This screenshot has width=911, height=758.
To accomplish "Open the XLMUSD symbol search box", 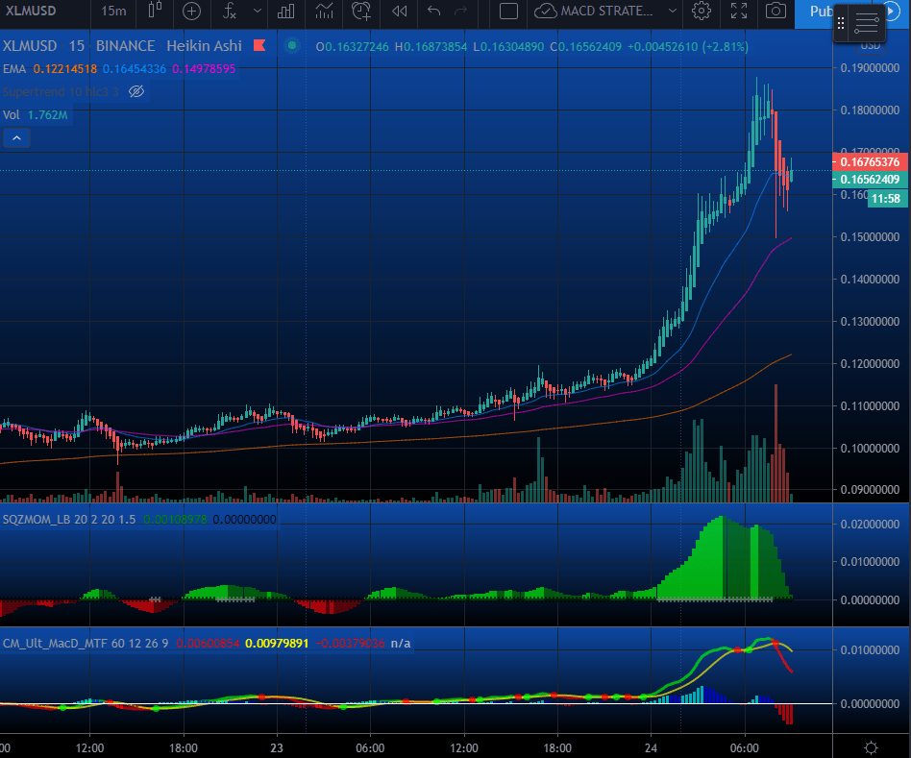I will point(31,11).
